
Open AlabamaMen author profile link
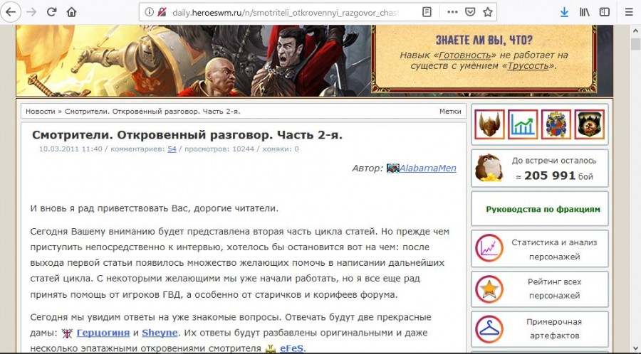[x=427, y=168]
